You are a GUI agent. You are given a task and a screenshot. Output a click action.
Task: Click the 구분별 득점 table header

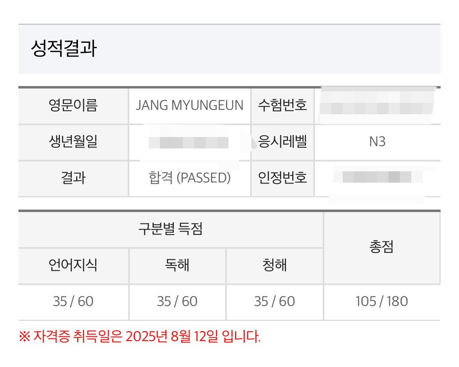pyautogui.click(x=171, y=230)
